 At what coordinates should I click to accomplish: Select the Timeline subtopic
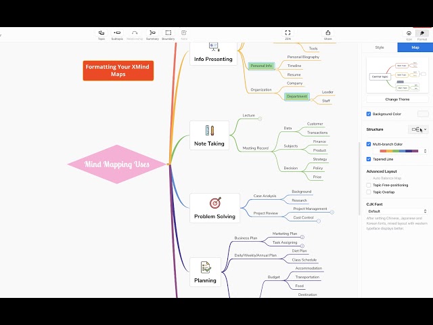(x=294, y=66)
